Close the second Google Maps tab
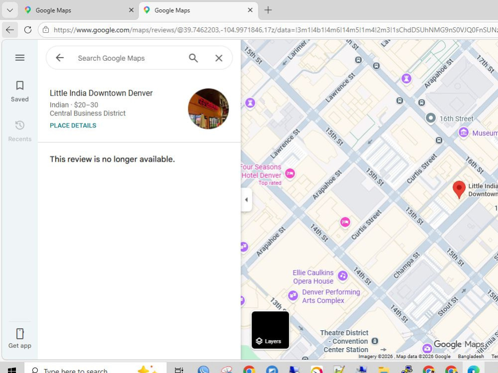Image resolution: width=498 pixels, height=373 pixels. click(x=250, y=10)
